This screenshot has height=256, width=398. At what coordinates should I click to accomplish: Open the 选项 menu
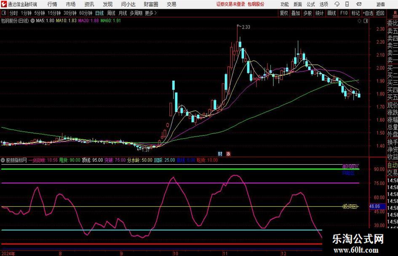pos(323,4)
